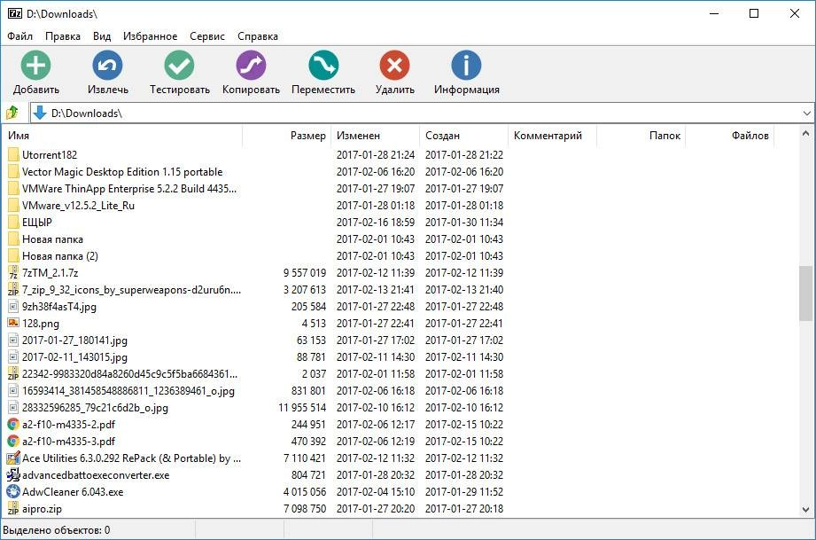Click the 9zh38f4asT4.jpg file icon

click(x=13, y=307)
